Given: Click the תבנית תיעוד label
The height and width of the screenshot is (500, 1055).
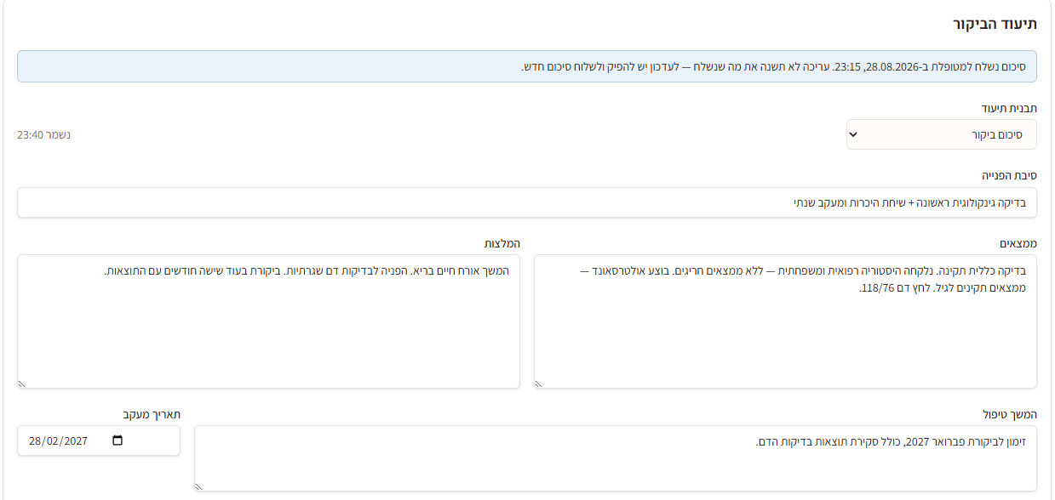Looking at the screenshot, I should (1009, 108).
